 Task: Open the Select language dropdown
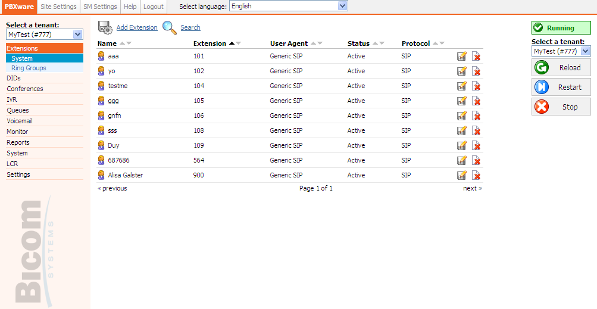[288, 6]
